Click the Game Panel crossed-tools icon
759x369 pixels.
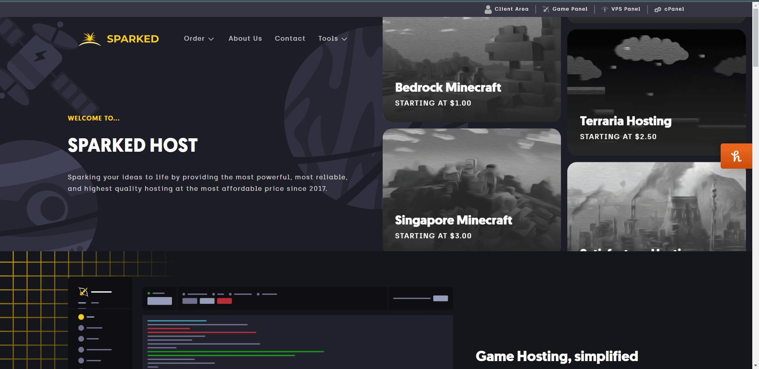click(x=546, y=9)
